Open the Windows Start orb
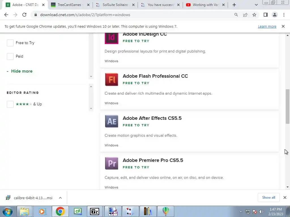 click(7, 211)
